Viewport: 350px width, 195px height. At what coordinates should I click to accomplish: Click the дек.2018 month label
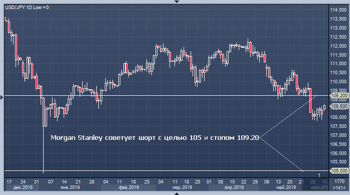pos(23,187)
